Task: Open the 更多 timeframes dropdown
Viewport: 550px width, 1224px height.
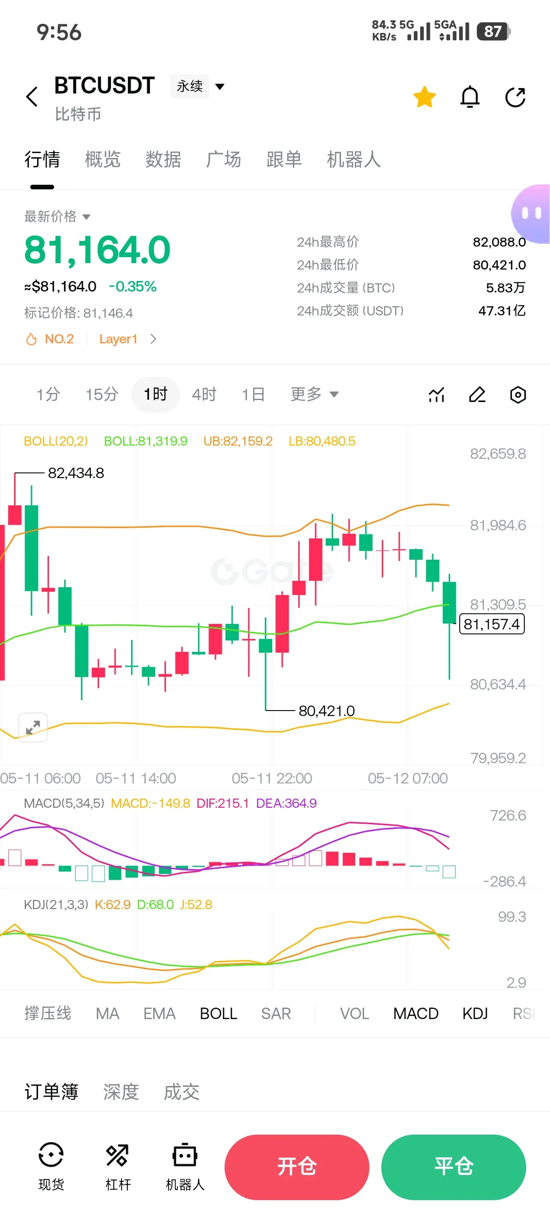Action: [x=314, y=394]
